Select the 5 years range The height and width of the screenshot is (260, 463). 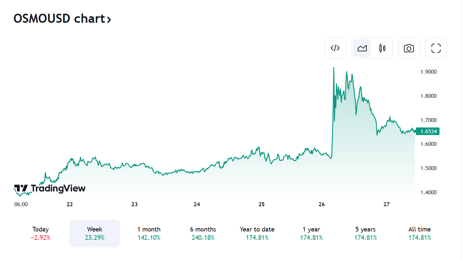coord(366,233)
